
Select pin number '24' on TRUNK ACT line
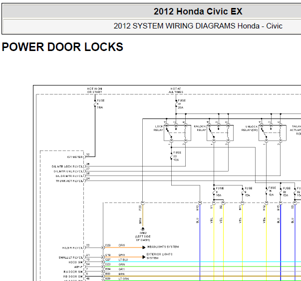(88, 178)
